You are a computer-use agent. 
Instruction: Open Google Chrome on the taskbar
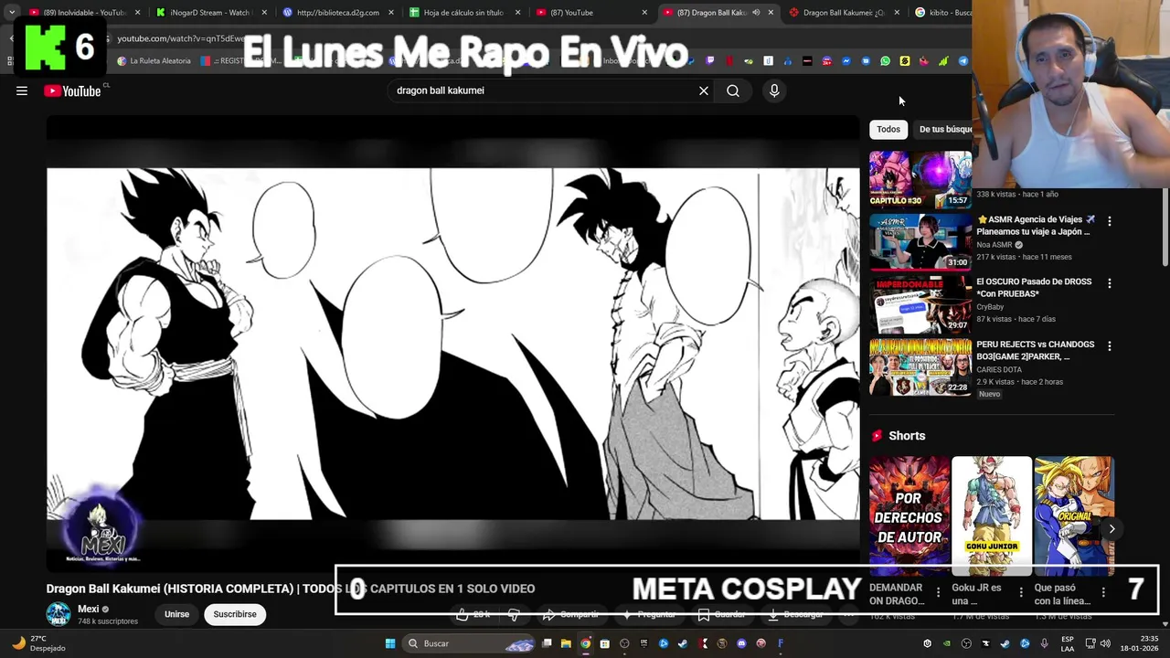tap(586, 643)
